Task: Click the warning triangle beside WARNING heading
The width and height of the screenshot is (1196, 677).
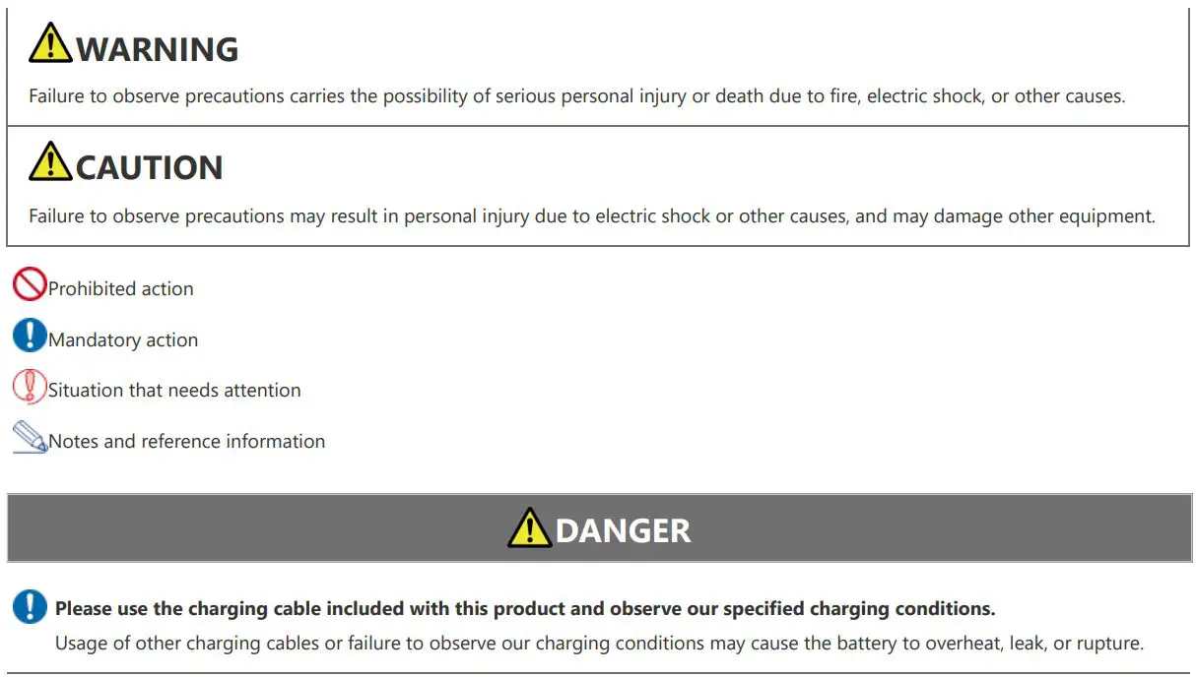Action: coord(50,44)
